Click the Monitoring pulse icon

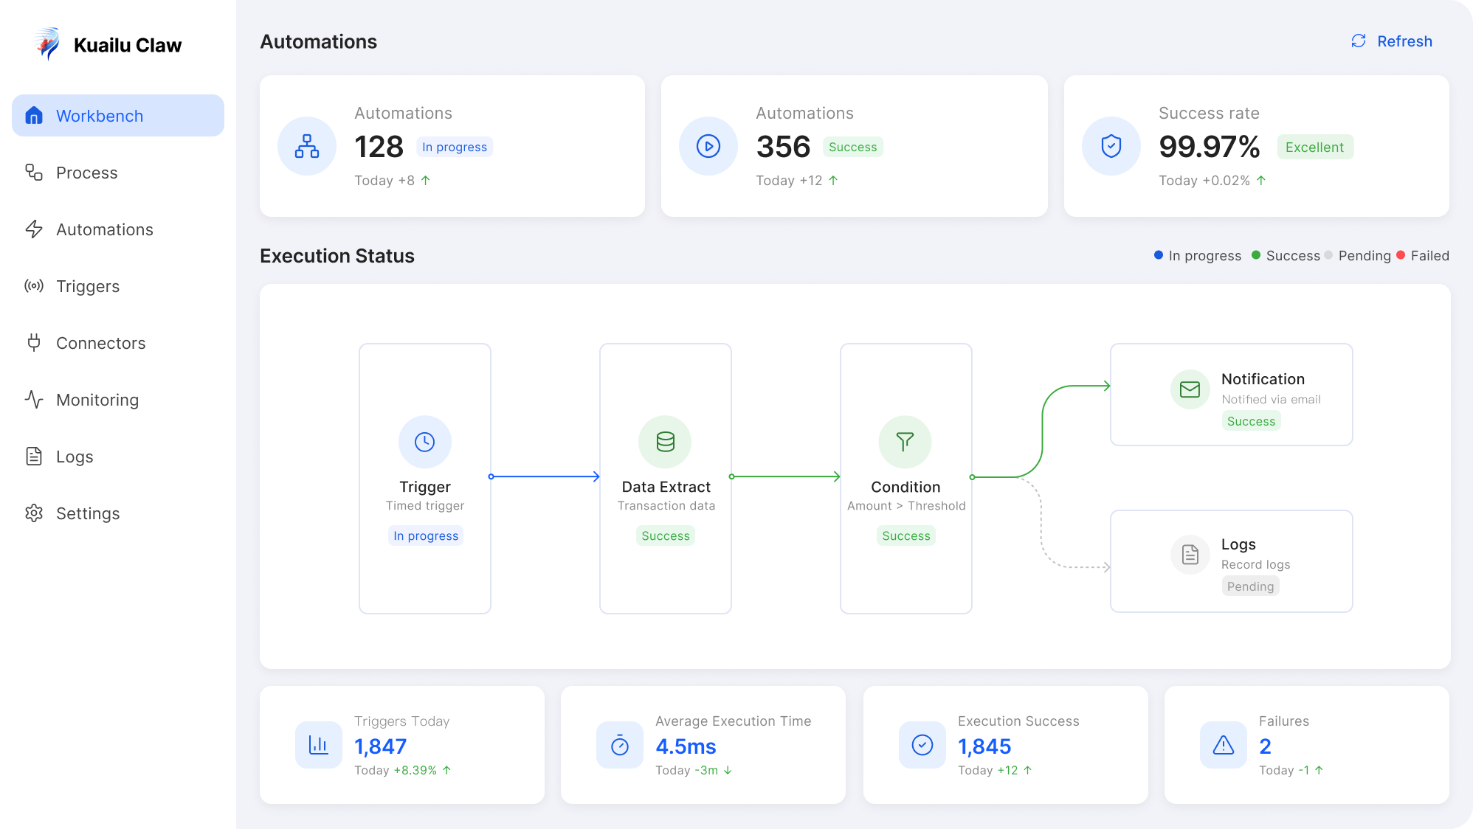coord(34,400)
